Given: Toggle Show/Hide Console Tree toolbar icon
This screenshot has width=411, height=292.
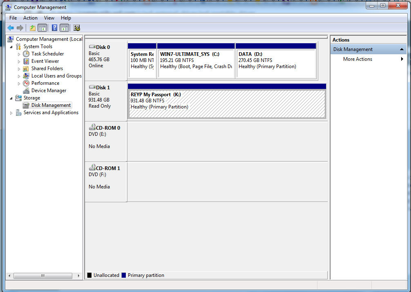Looking at the screenshot, I should coord(42,28).
